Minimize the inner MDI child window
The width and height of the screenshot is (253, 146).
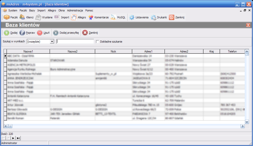tap(241, 11)
